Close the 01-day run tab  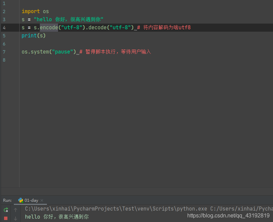point(42,200)
